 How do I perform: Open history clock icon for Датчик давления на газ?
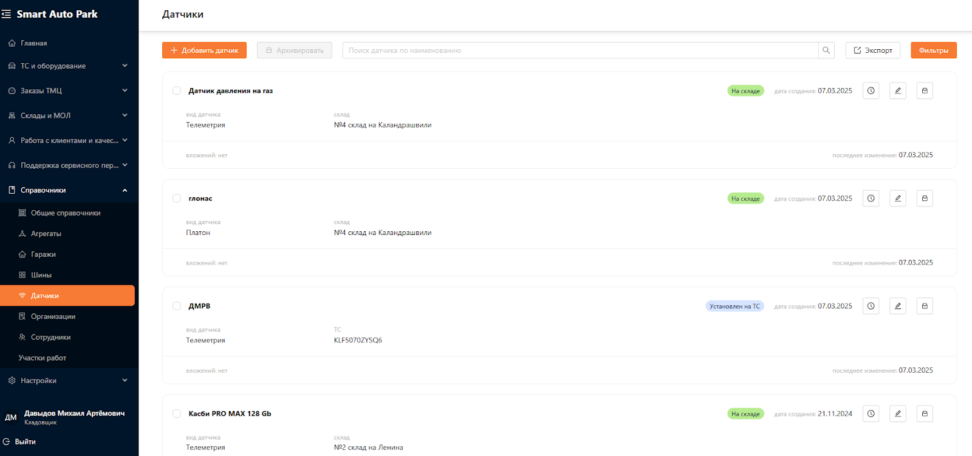[x=871, y=91]
